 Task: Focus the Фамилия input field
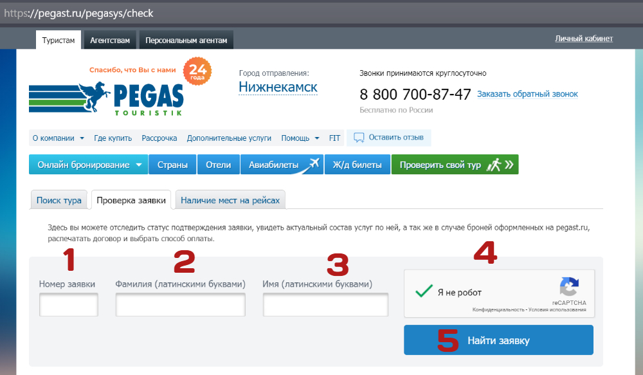point(181,304)
